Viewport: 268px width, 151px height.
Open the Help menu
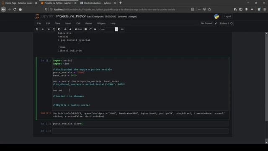(113, 23)
